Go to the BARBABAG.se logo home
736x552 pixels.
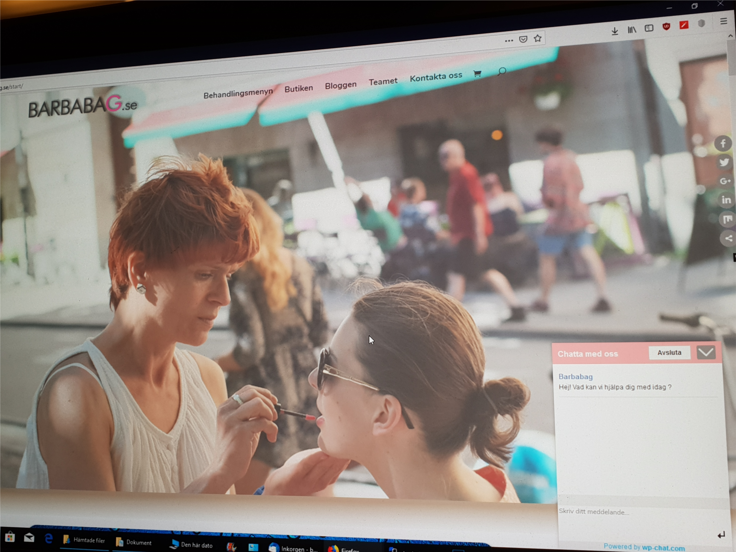[83, 106]
